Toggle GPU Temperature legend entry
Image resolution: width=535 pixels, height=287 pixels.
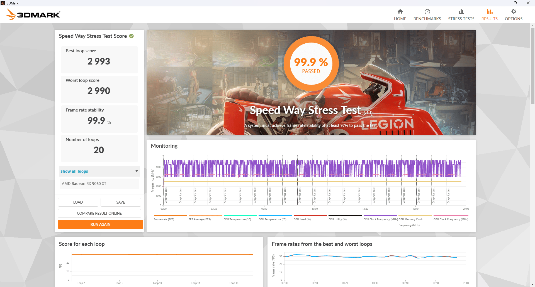[275, 218]
